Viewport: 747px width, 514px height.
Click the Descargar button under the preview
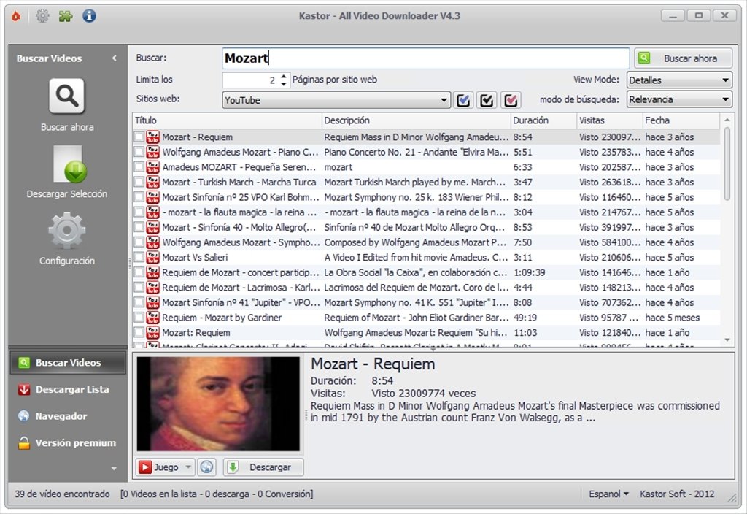(263, 467)
